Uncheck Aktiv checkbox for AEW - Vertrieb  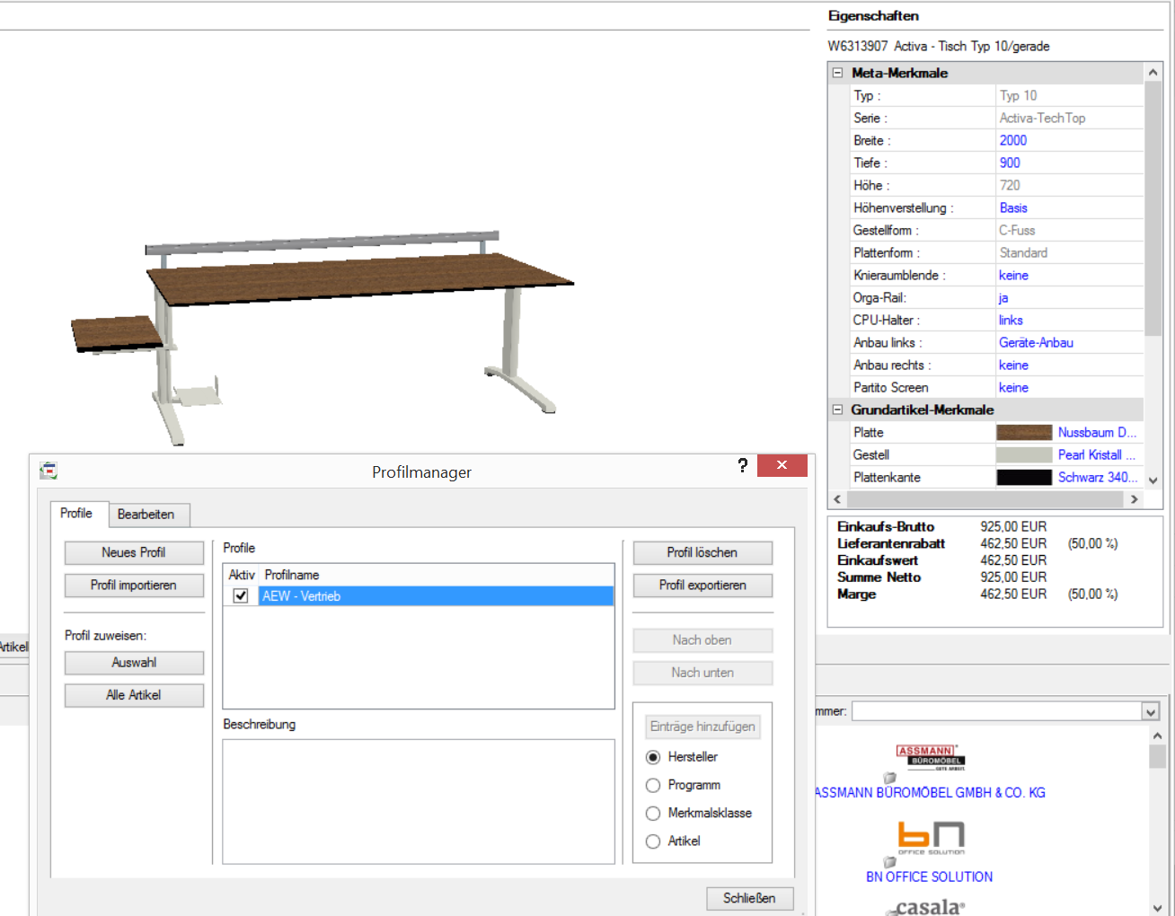click(240, 596)
